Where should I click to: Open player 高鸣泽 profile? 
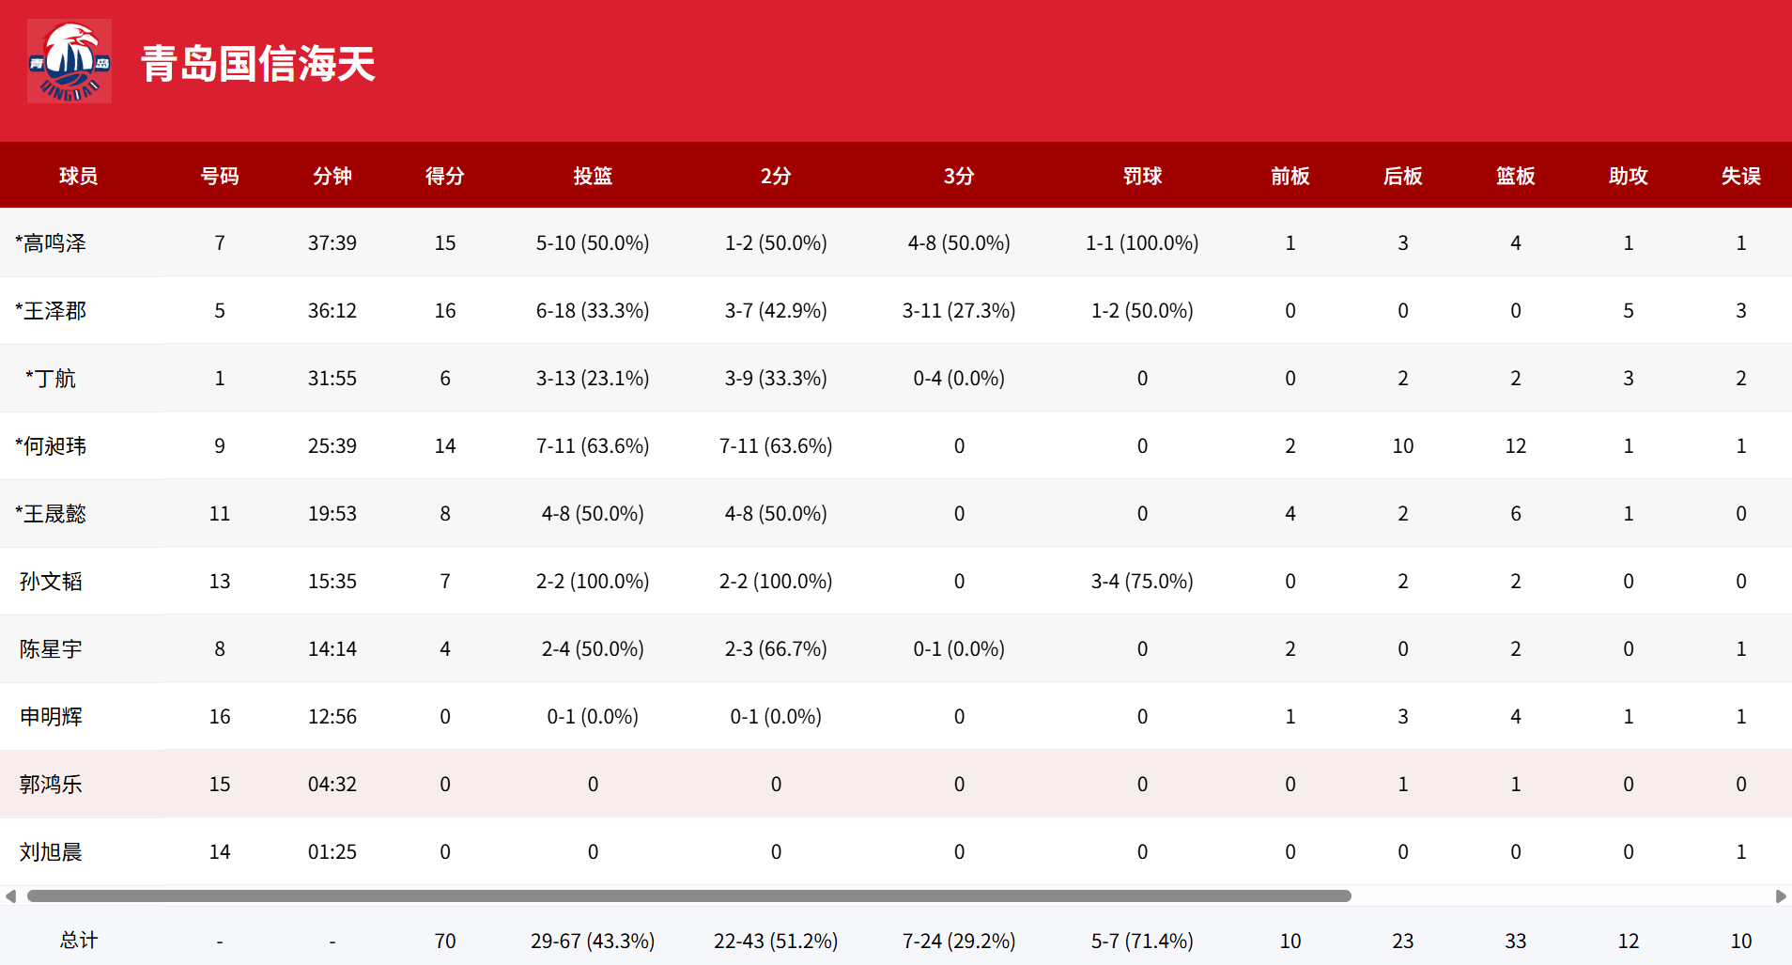pos(52,243)
